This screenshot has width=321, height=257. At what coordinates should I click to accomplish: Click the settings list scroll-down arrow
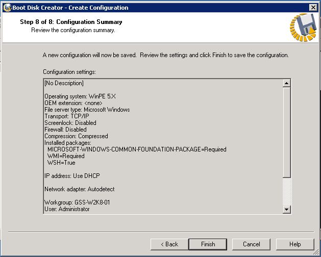coord(286,210)
